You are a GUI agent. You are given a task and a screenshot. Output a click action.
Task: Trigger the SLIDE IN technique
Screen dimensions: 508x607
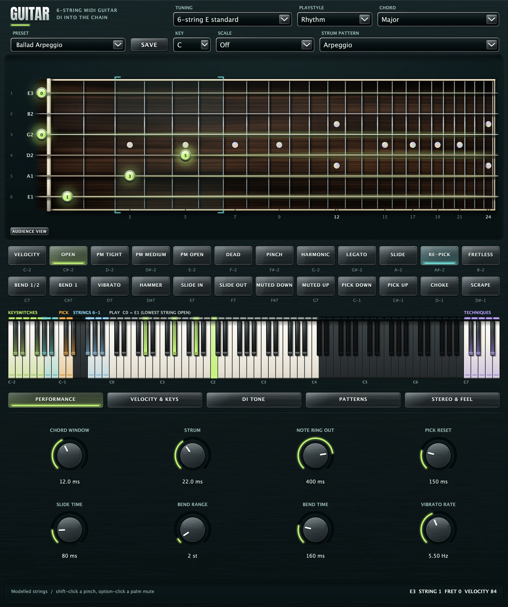192,286
